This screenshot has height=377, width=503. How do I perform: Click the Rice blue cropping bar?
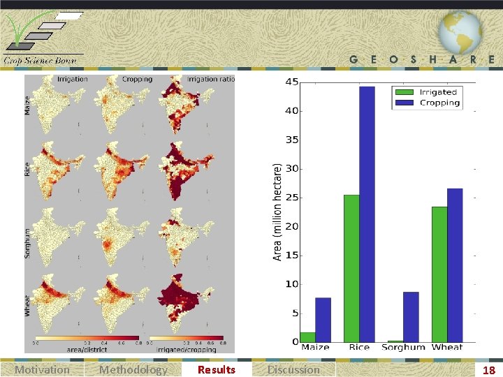point(367,214)
